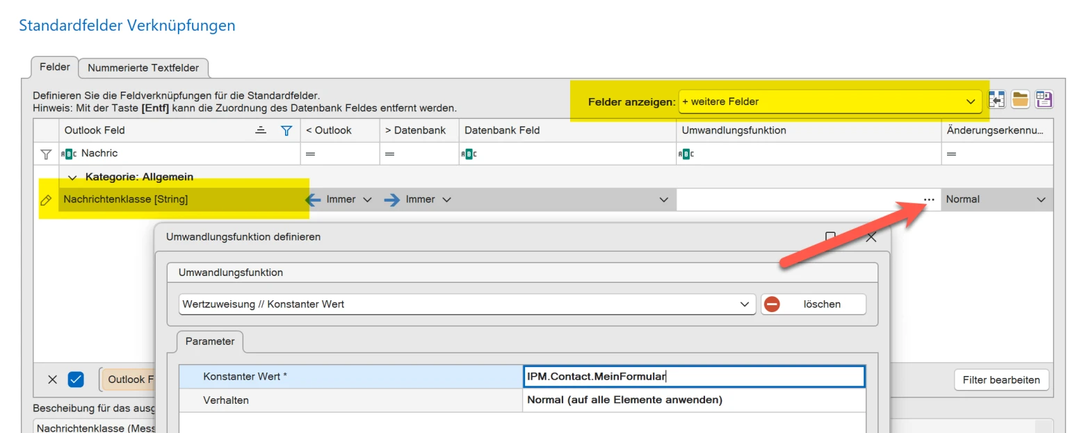Click the Umwandlungsfunktion column header

(x=809, y=130)
